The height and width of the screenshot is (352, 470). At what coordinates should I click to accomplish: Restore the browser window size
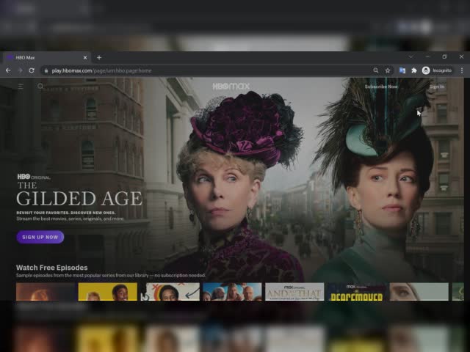(444, 56)
